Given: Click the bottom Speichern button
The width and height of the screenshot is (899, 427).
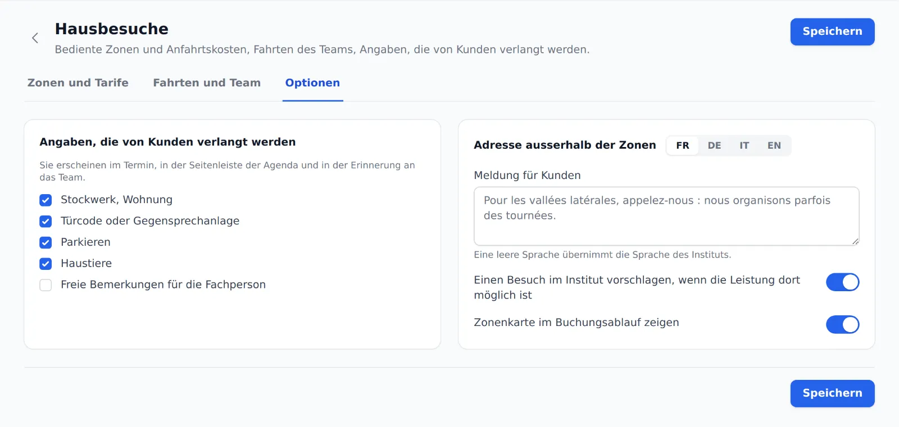Looking at the screenshot, I should [832, 393].
